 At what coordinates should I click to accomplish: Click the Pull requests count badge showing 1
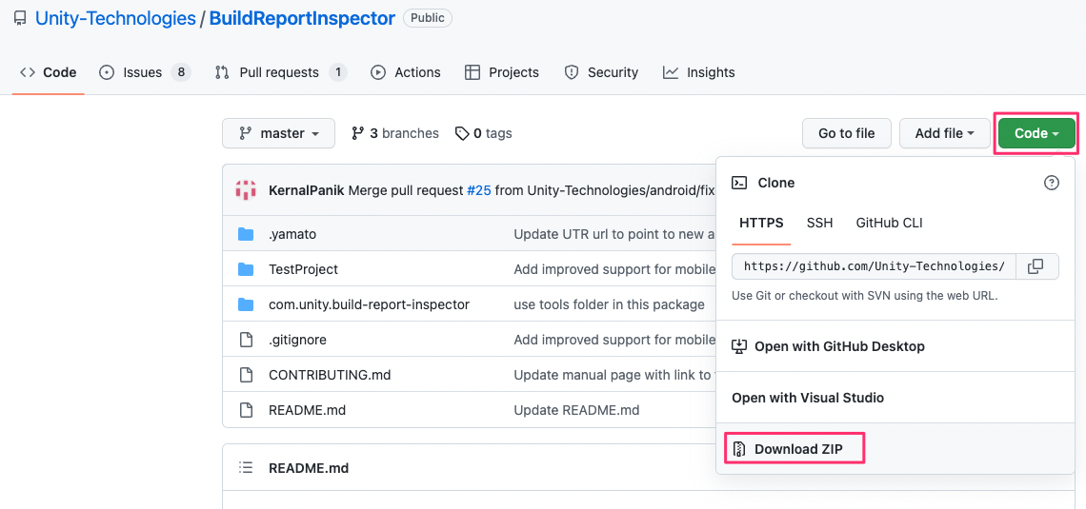point(338,72)
